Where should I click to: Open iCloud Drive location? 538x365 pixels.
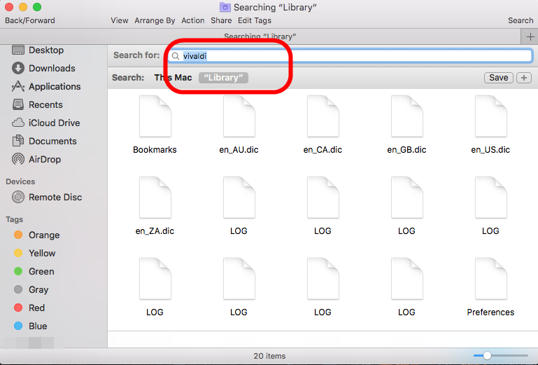(x=54, y=123)
